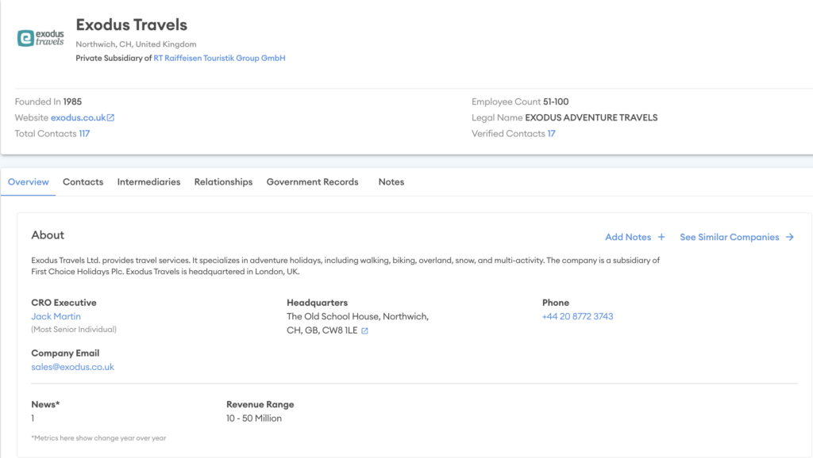Select the Intermediaries tab
Screen dimensions: 813x458
pos(148,181)
